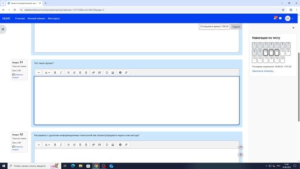Jump to question 1 in quiz navigation

(254, 45)
